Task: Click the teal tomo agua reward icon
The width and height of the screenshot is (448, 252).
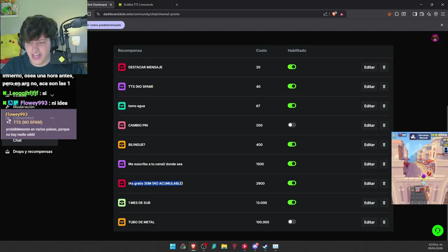Action: coord(122,106)
